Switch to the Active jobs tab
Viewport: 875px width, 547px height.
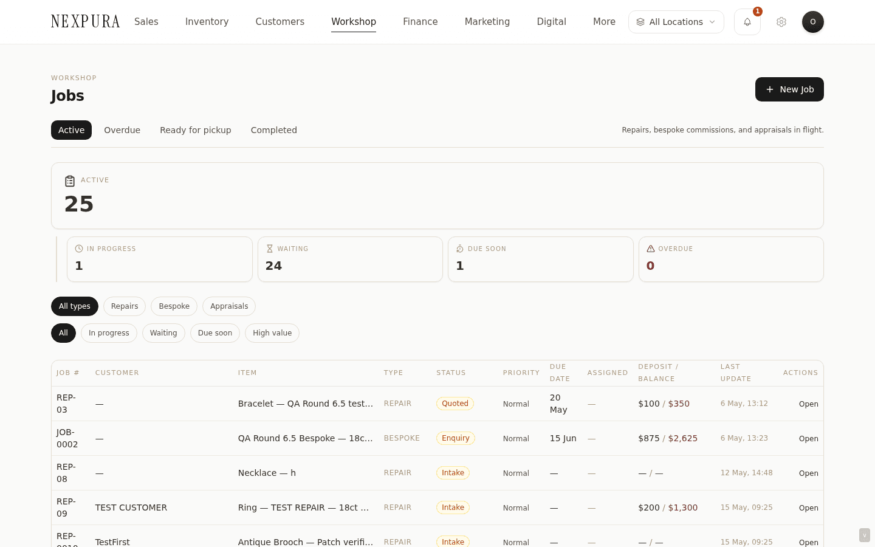(x=72, y=130)
